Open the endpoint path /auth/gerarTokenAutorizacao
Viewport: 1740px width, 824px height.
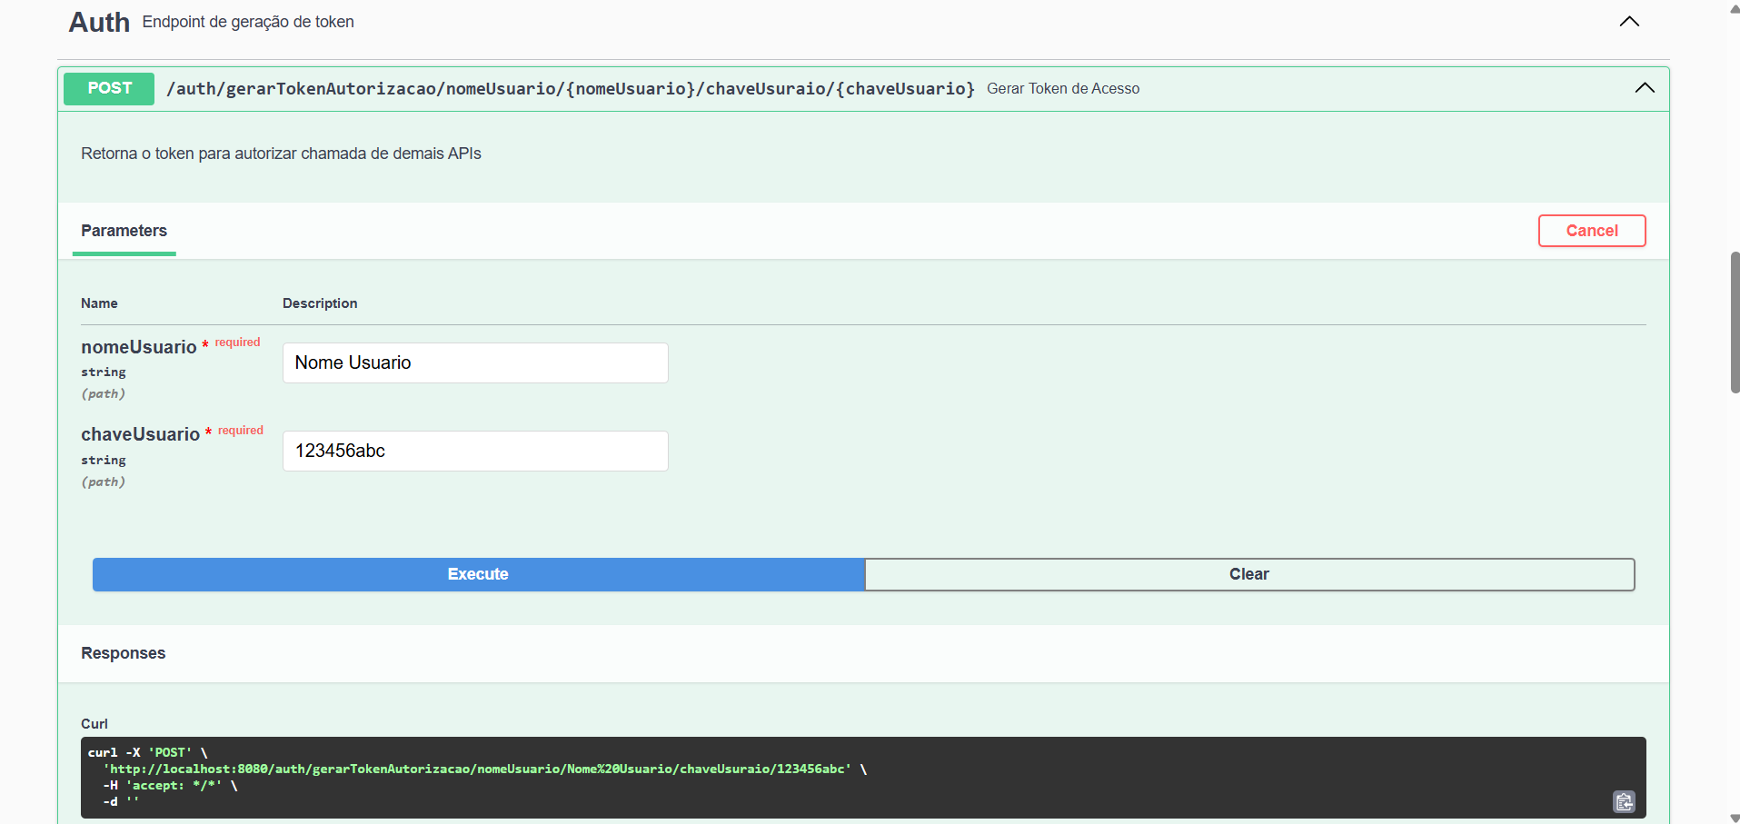(x=571, y=88)
